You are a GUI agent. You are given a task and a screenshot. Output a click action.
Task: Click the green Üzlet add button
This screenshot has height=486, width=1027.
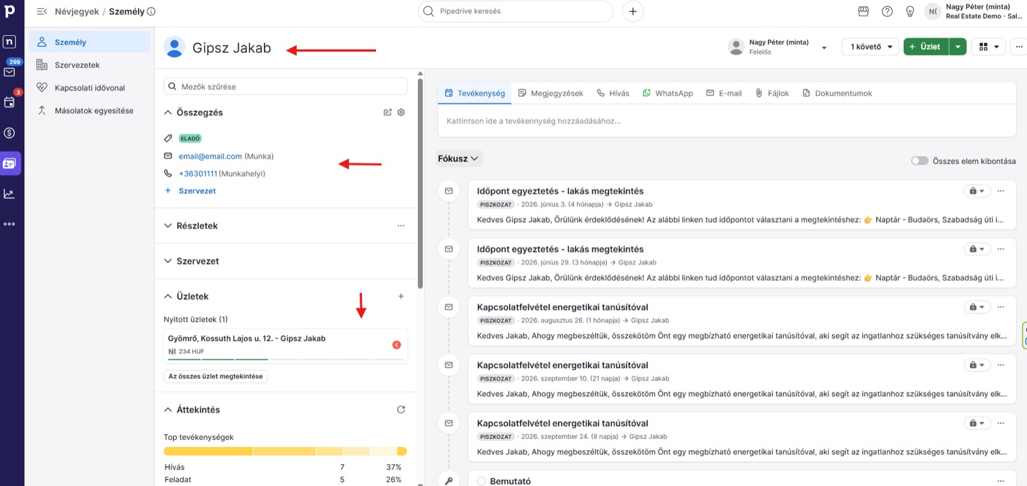click(x=926, y=47)
